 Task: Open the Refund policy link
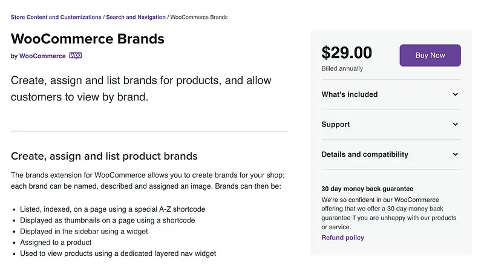tap(342, 238)
